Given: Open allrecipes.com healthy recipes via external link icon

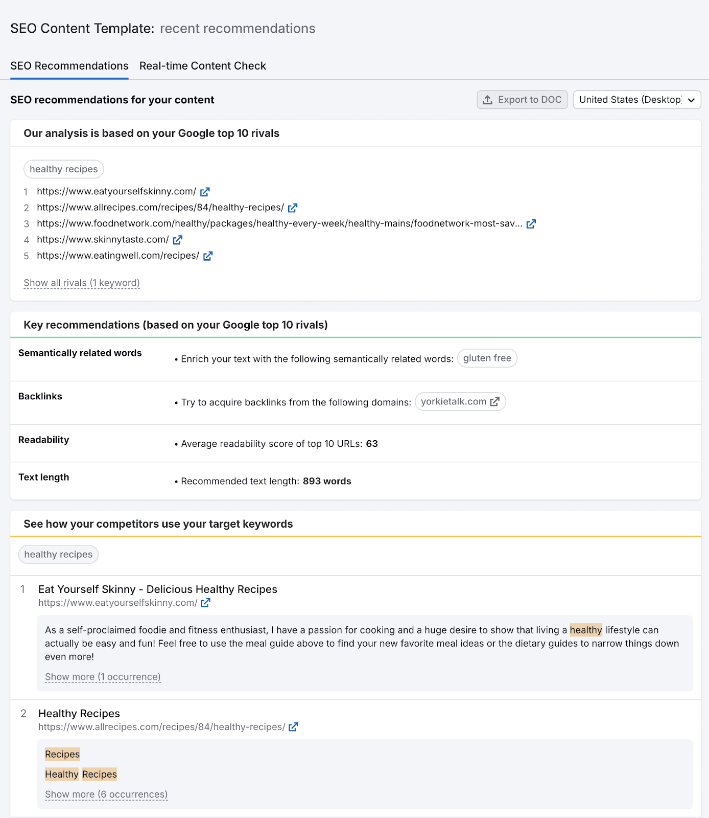Looking at the screenshot, I should tap(293, 208).
